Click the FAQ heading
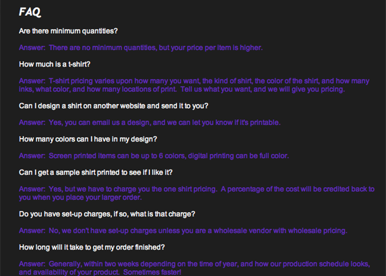This screenshot has height=276, width=386. point(30,12)
